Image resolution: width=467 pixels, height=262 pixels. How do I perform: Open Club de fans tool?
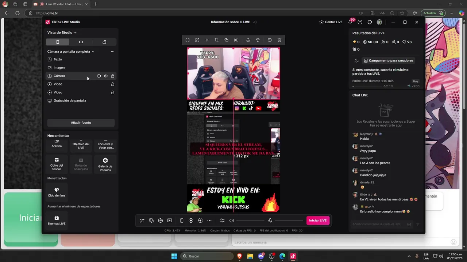[x=57, y=192]
